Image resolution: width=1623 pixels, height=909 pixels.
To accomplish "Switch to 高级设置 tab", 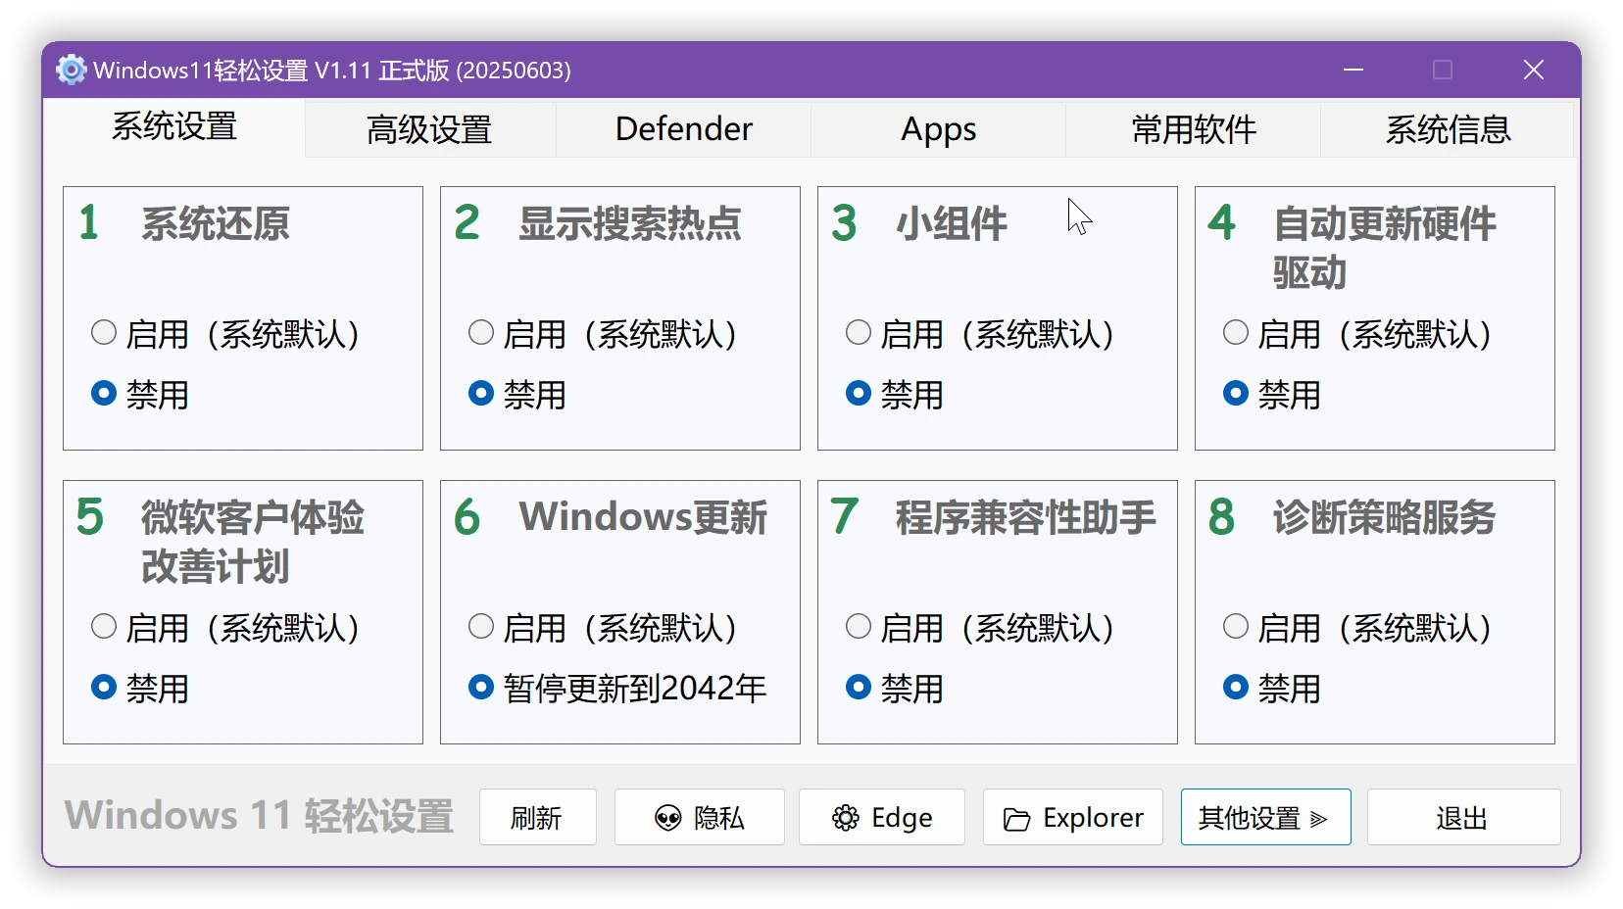I will click(x=429, y=129).
